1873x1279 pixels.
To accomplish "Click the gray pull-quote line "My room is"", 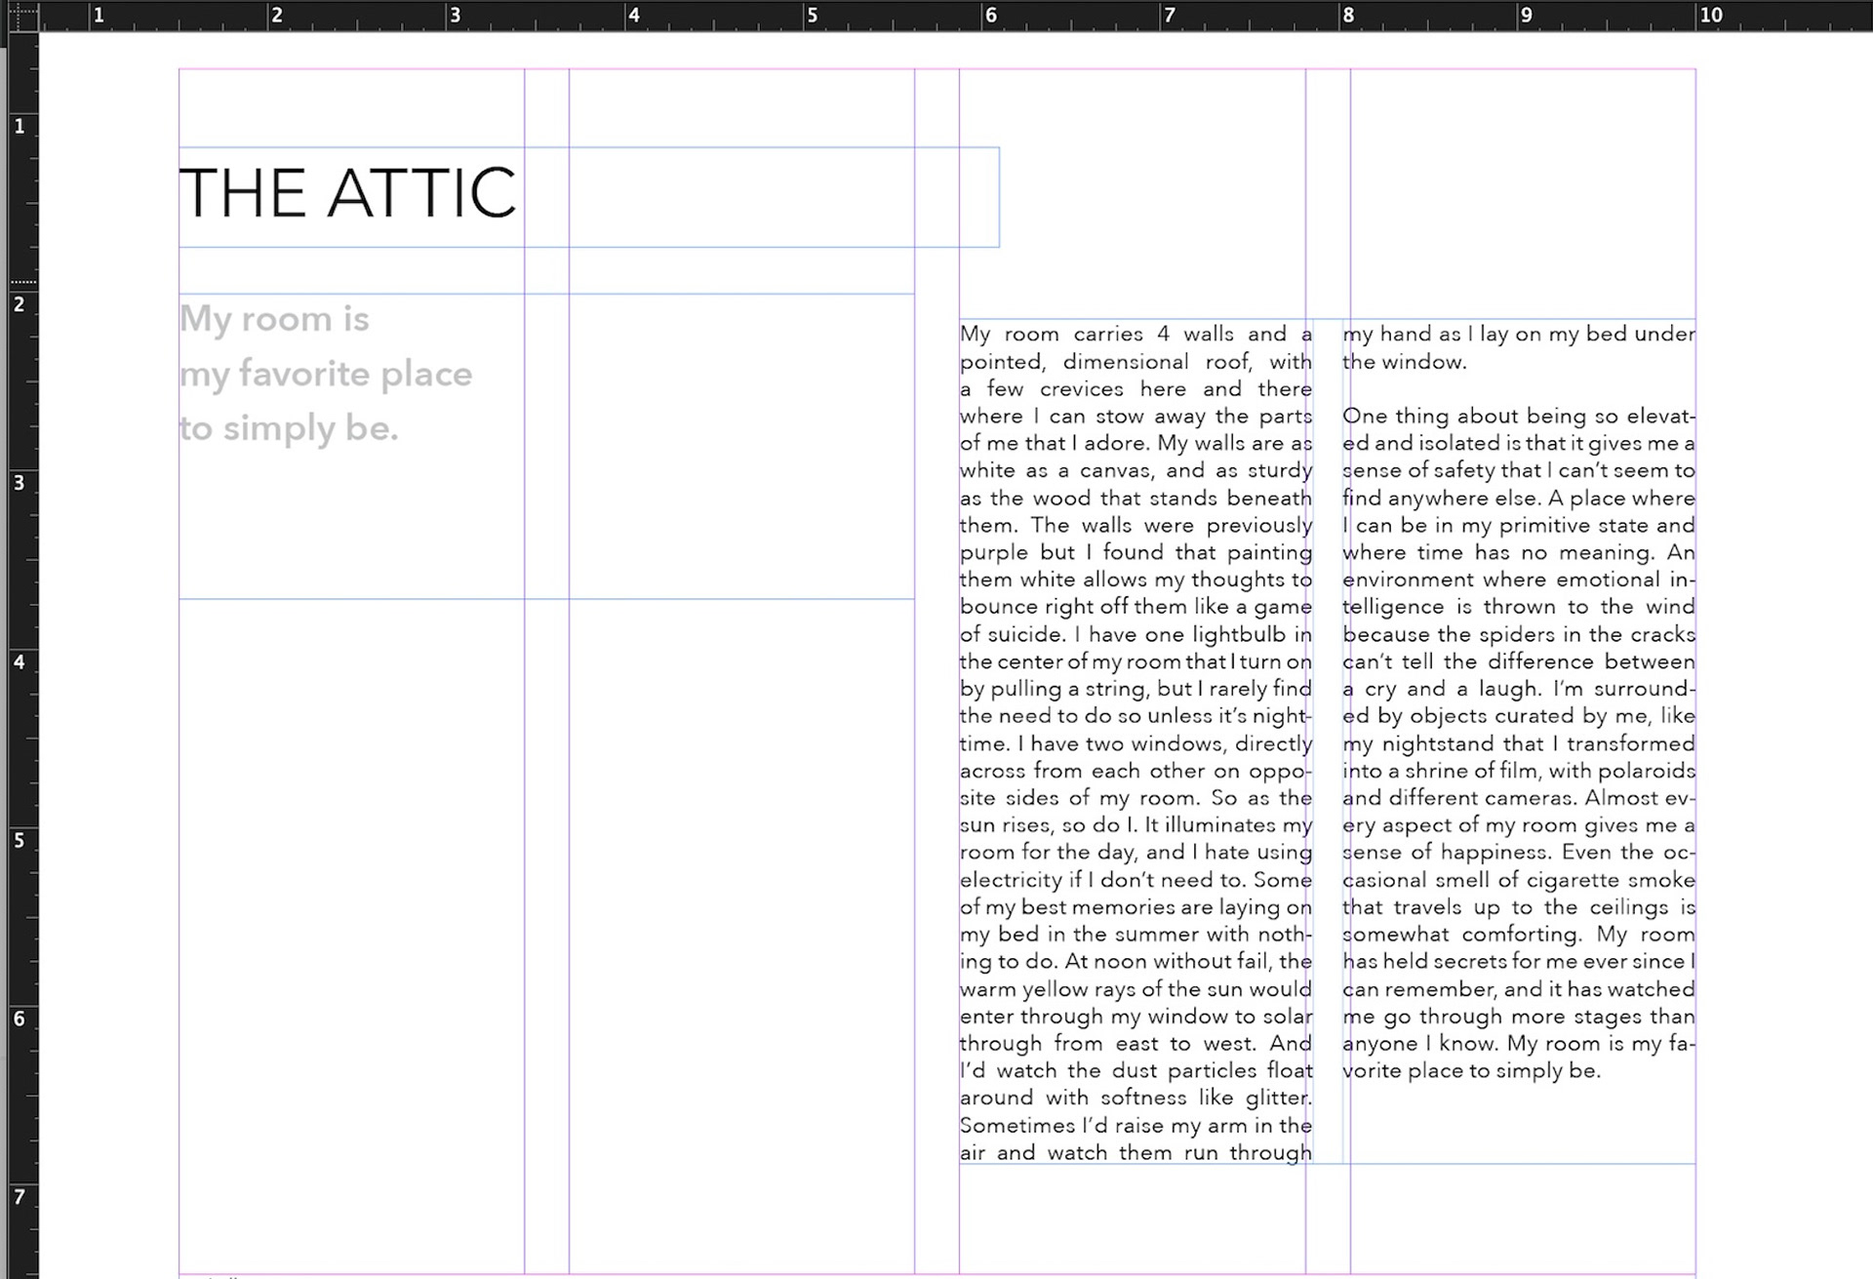I will click(274, 319).
